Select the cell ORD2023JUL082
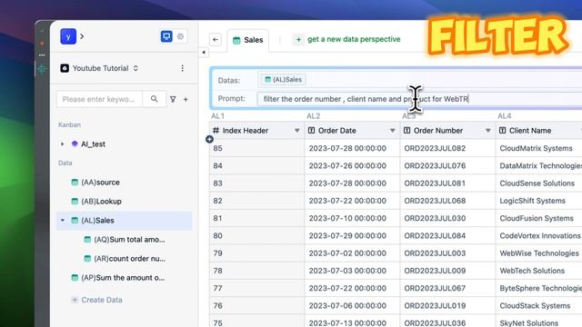The image size is (582, 327). [447, 148]
